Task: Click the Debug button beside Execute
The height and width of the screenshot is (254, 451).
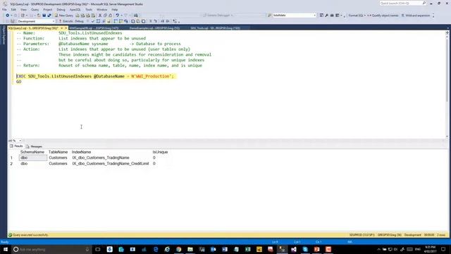Action: [79, 21]
